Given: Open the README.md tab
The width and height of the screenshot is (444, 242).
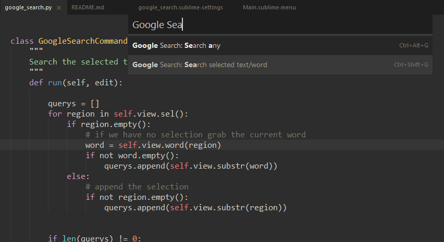Looking at the screenshot, I should click(88, 7).
